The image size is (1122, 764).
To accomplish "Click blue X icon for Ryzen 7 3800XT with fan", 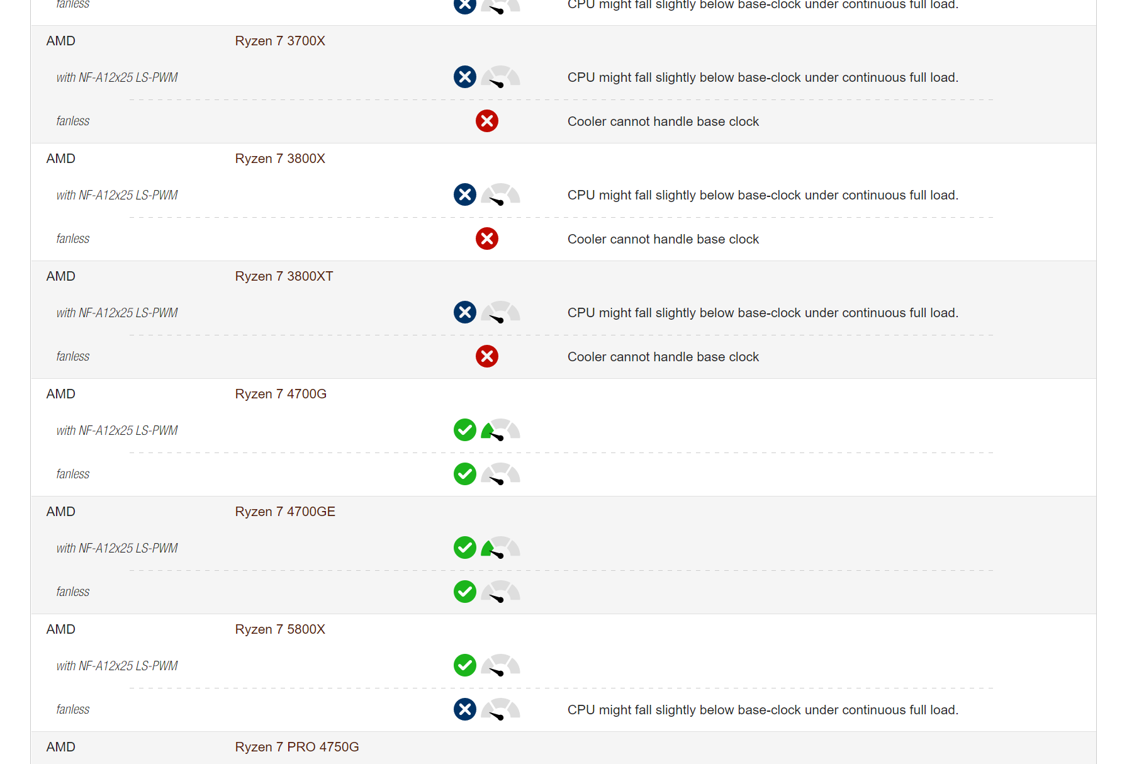I will (x=465, y=312).
